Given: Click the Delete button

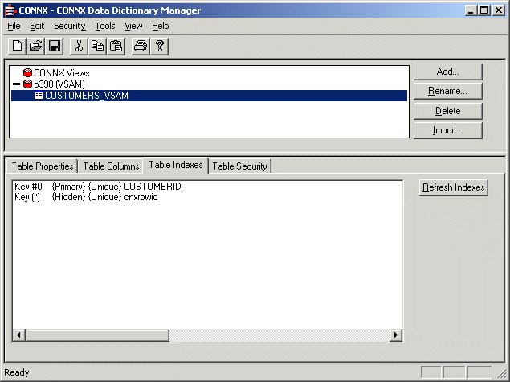Looking at the screenshot, I should coord(447,111).
